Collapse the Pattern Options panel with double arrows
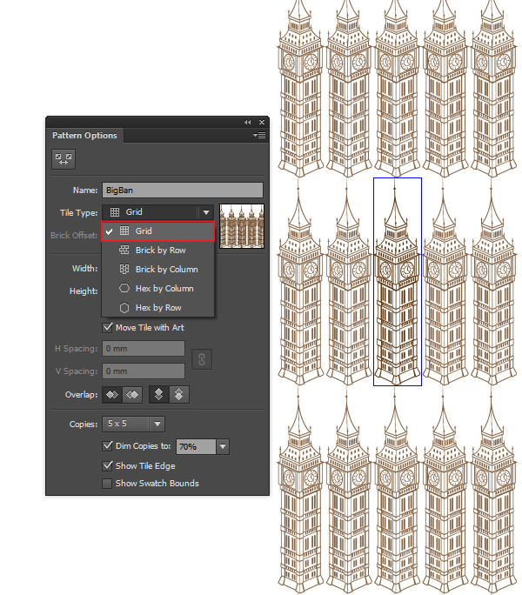Image resolution: width=522 pixels, height=595 pixels. pos(248,122)
